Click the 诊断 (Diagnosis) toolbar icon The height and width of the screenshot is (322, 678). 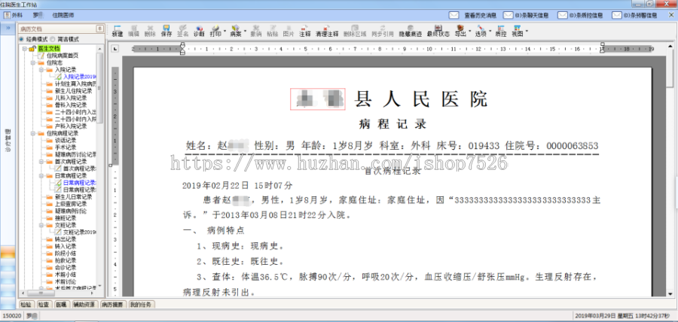tap(199, 31)
